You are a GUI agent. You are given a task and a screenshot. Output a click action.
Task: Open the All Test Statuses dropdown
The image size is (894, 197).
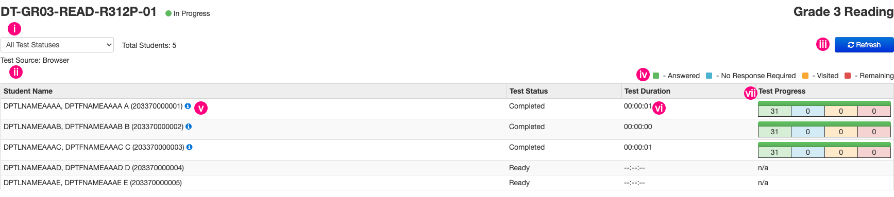point(57,45)
